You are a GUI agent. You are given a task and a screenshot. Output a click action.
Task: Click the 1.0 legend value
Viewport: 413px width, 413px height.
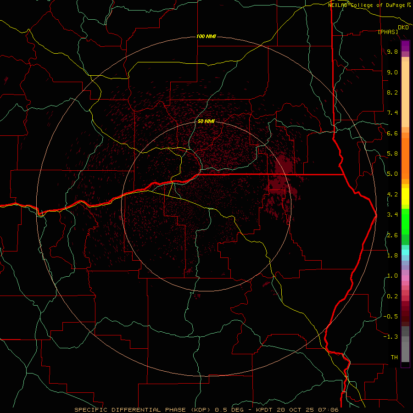(x=392, y=276)
